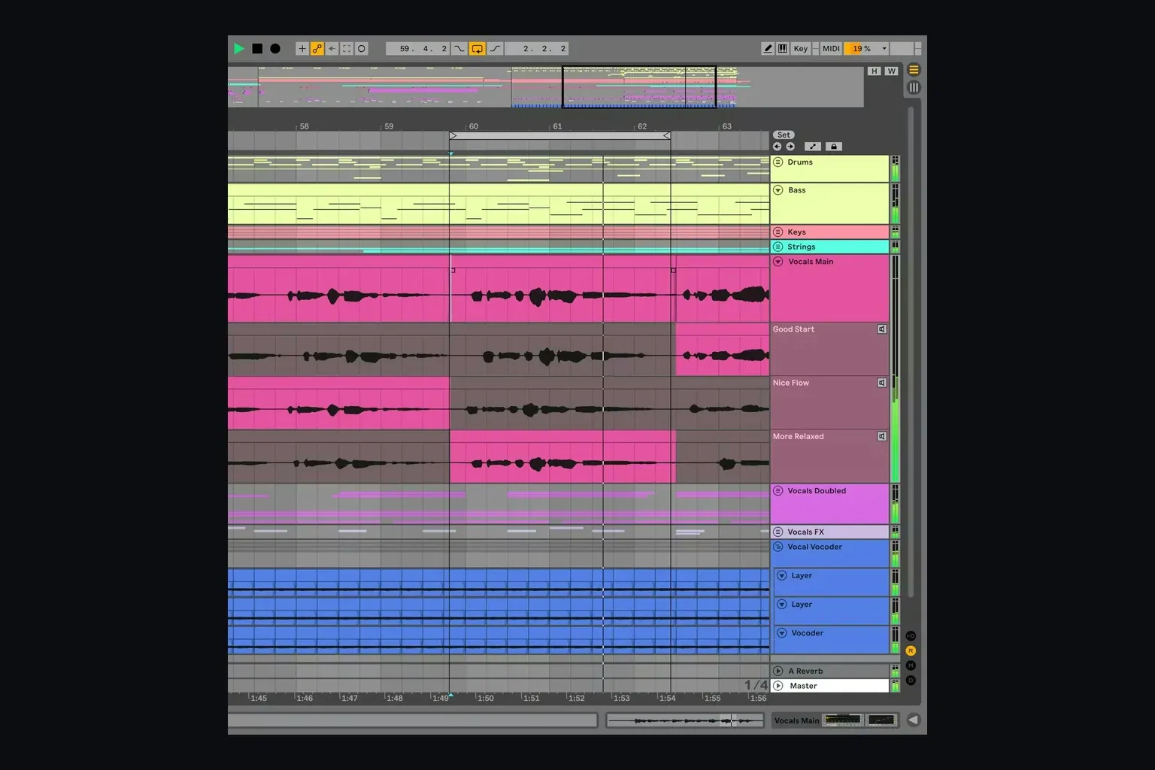Toggle the automation mode line icon beside locators

click(x=813, y=147)
